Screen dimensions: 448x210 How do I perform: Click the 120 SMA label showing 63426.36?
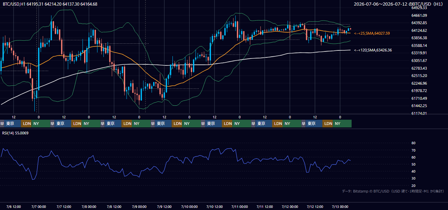pyautogui.click(x=373, y=50)
